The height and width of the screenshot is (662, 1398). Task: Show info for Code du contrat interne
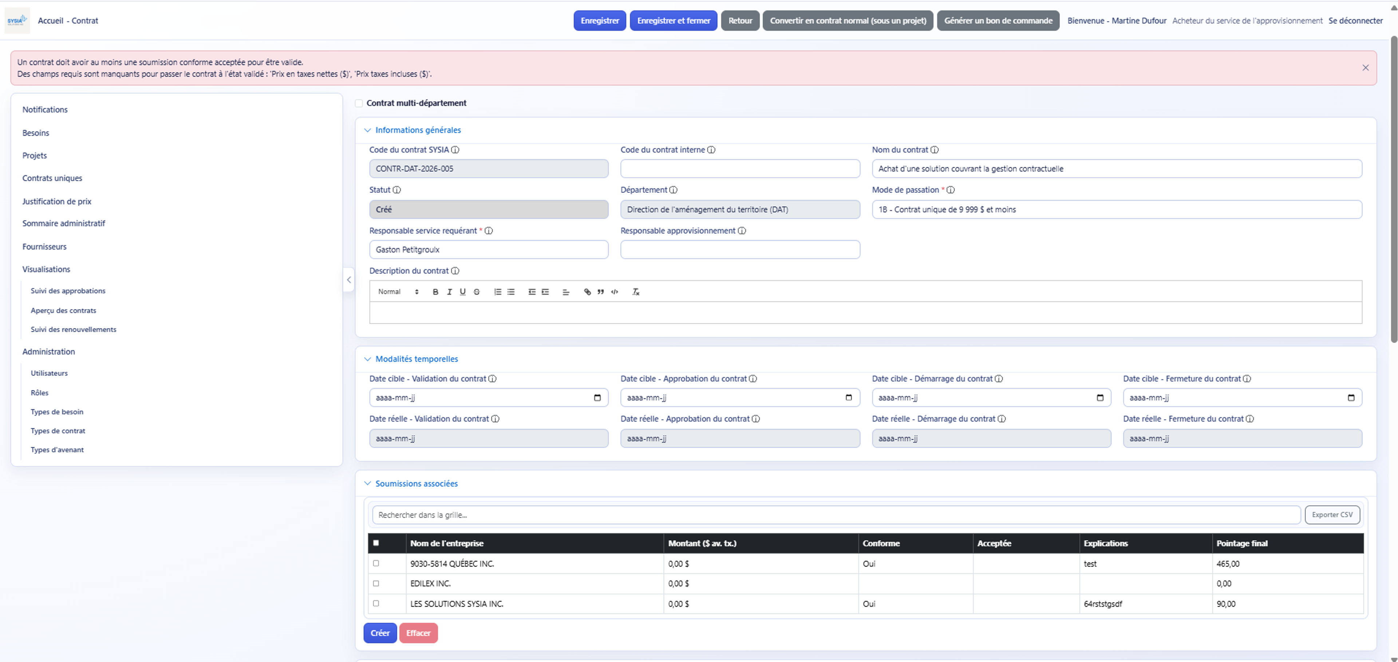pyautogui.click(x=711, y=149)
